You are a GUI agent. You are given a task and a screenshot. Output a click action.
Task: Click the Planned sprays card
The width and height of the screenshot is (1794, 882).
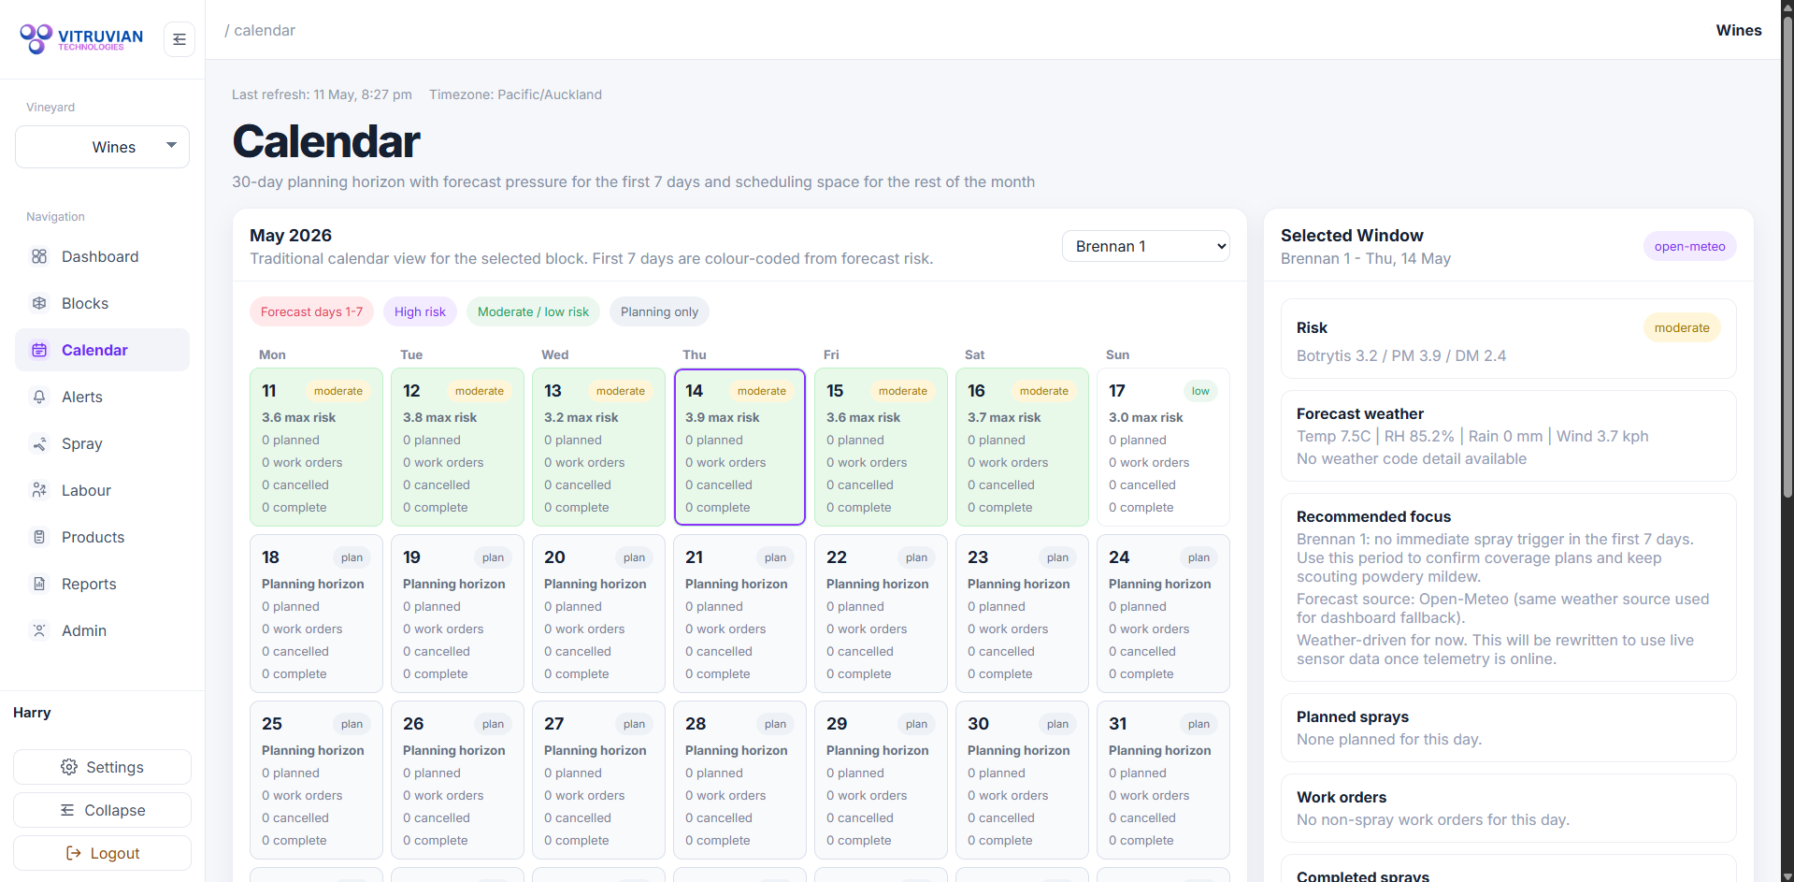(x=1508, y=728)
